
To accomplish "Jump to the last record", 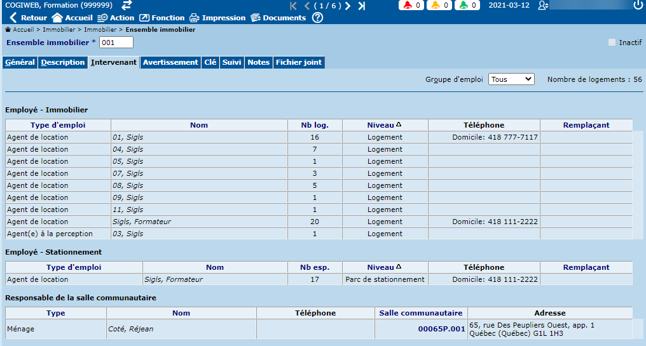I will [x=361, y=6].
